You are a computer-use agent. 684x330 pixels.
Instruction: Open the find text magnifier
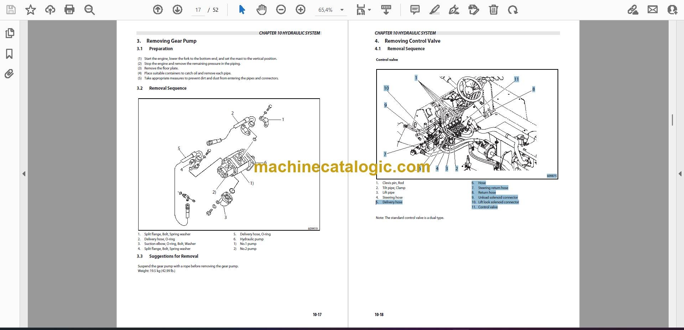[x=89, y=10]
